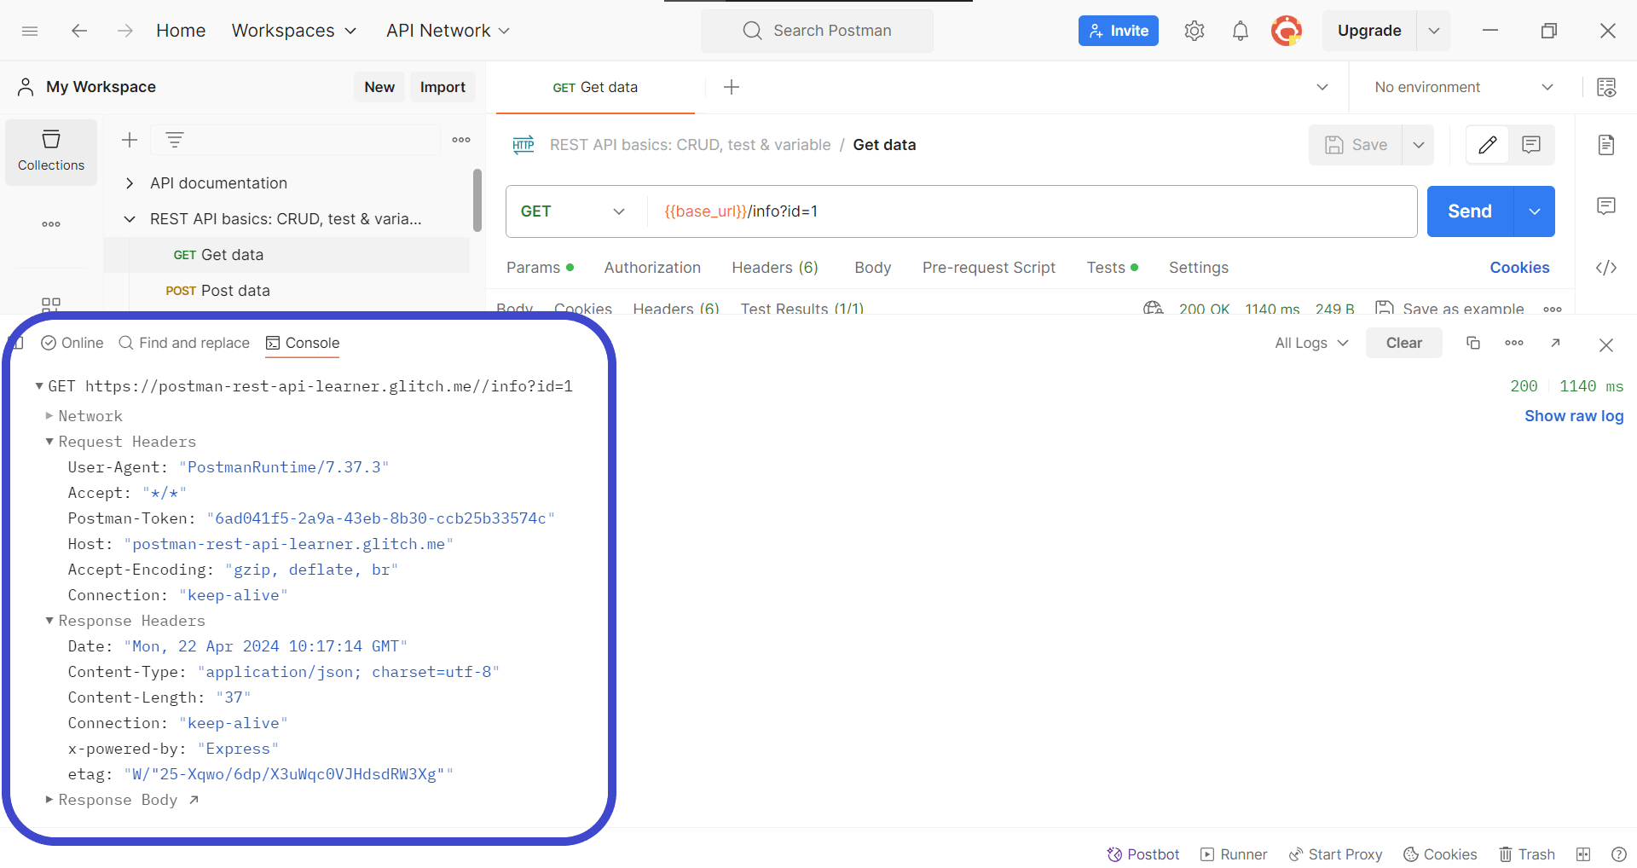
Task: Open the hamburger menu icon
Action: pyautogui.click(x=30, y=31)
